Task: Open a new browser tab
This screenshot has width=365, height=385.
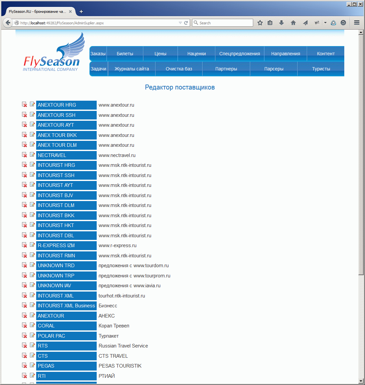Action: (81, 12)
